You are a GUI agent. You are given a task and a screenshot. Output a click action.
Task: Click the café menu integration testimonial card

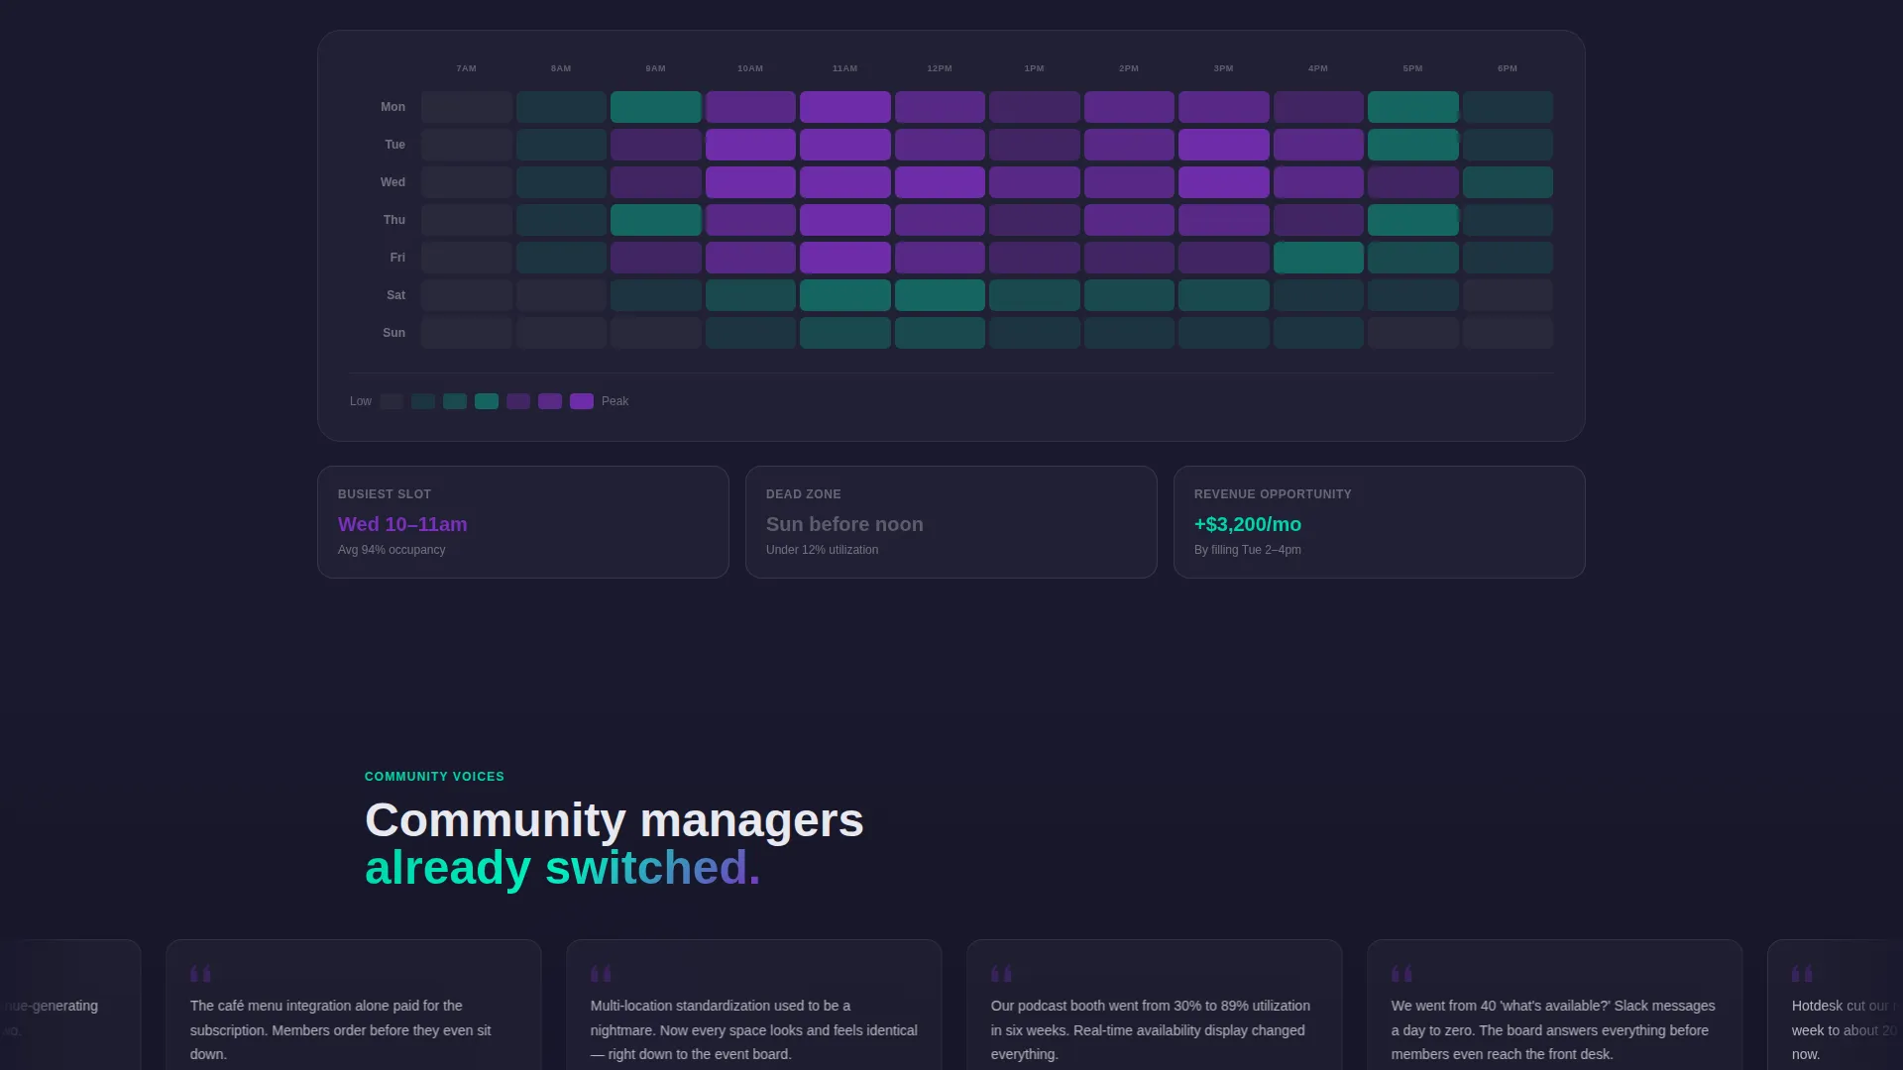(354, 1005)
